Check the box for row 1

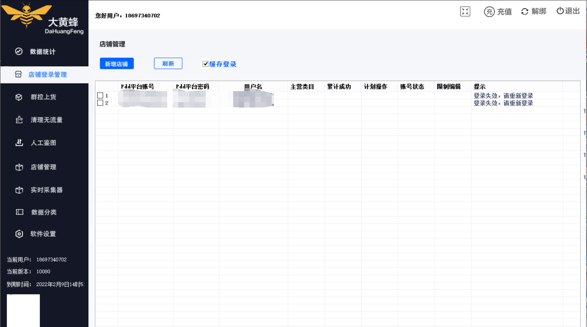click(x=100, y=96)
